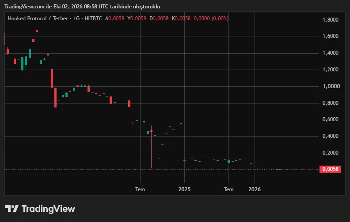This screenshot has width=350, height=222.
Task: Click the A0,0059 open value
Action: [114, 18]
